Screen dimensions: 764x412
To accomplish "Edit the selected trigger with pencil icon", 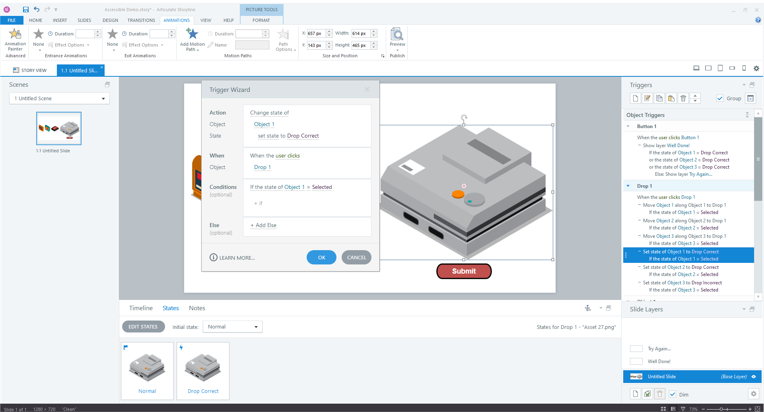I will pos(647,98).
